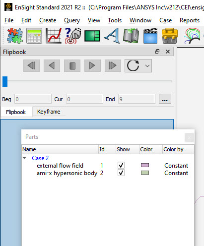Open the View menu
The image size is (204, 246).
(x=94, y=20)
